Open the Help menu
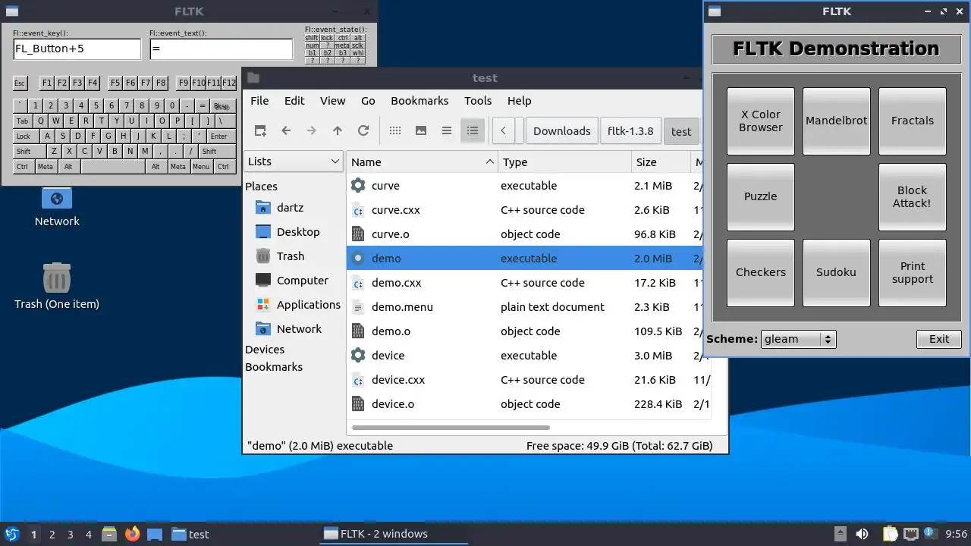The height and width of the screenshot is (546, 971). pyautogui.click(x=519, y=101)
